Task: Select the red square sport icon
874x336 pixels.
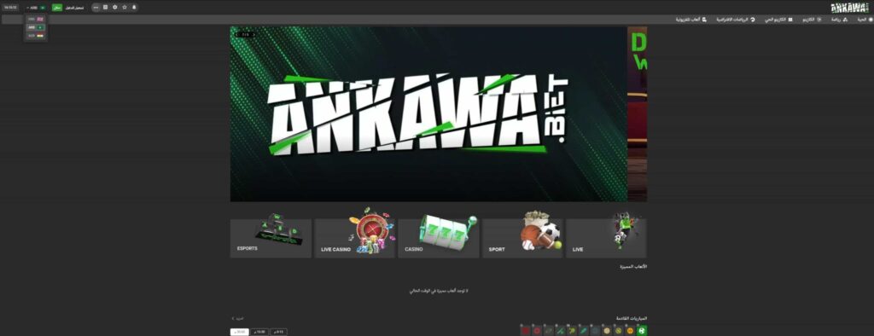Action: [x=525, y=330]
